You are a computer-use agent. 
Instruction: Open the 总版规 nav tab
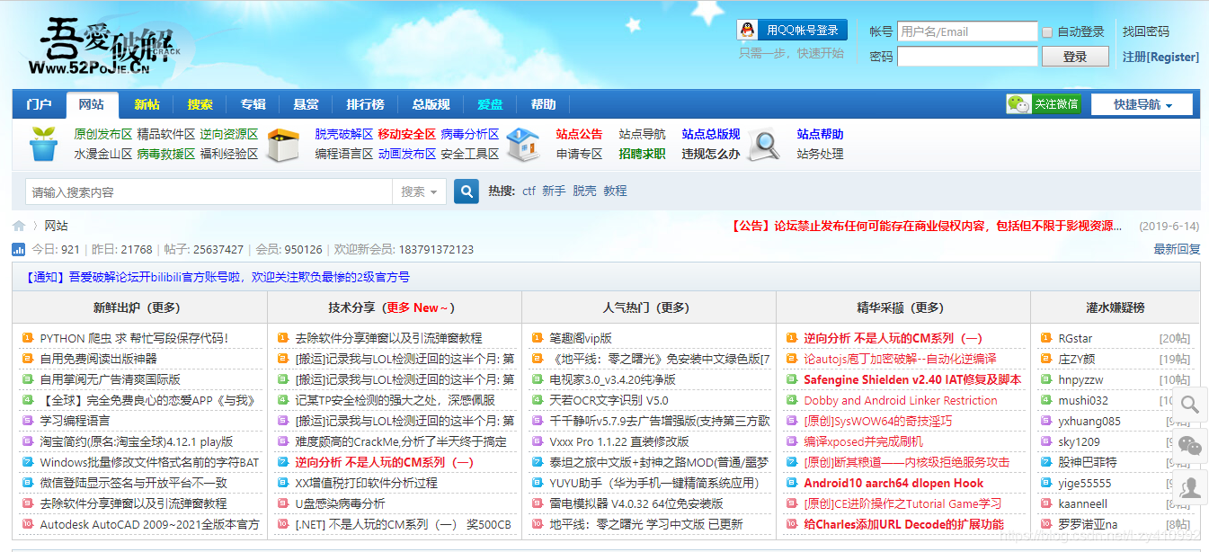click(x=431, y=104)
